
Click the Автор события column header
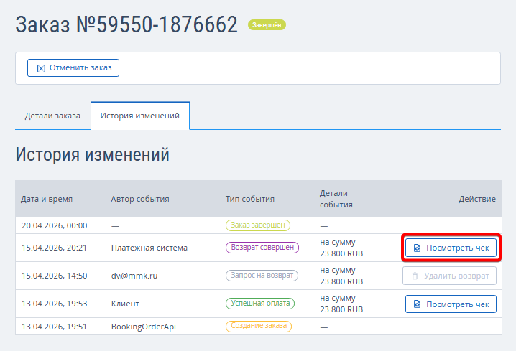tap(140, 199)
